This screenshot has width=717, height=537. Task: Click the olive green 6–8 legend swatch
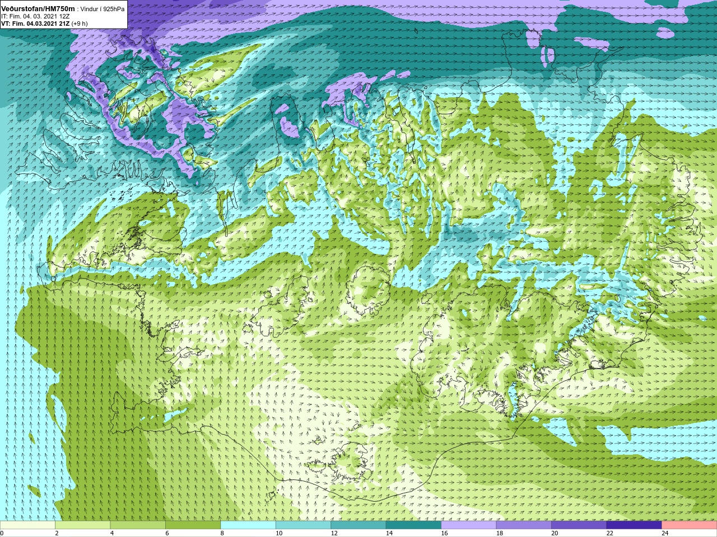coord(193,525)
